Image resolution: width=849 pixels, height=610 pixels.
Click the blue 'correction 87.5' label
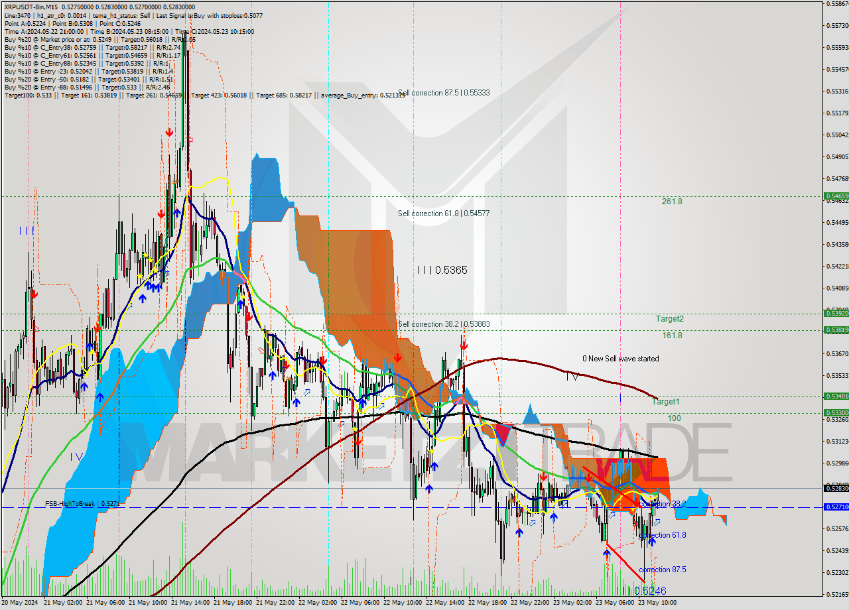[663, 570]
